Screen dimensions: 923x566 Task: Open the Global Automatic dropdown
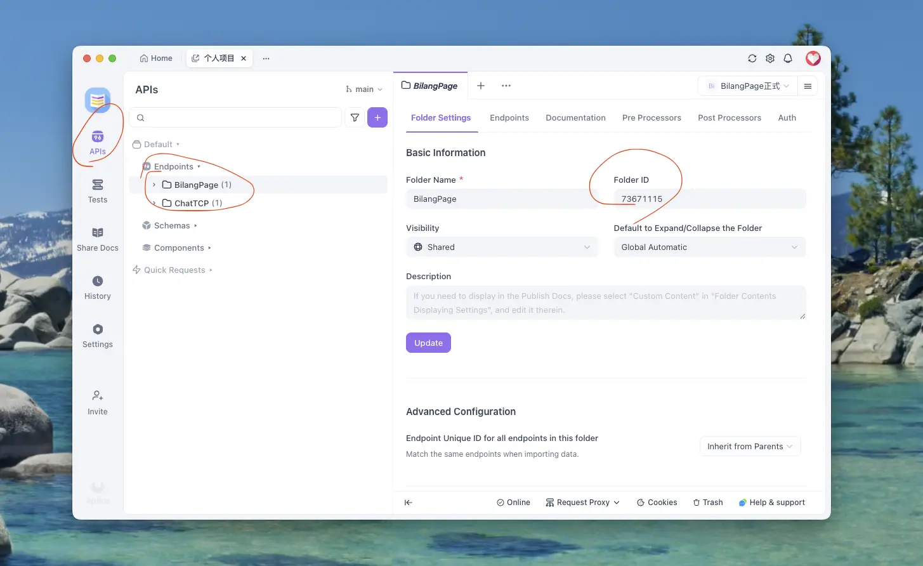click(710, 247)
